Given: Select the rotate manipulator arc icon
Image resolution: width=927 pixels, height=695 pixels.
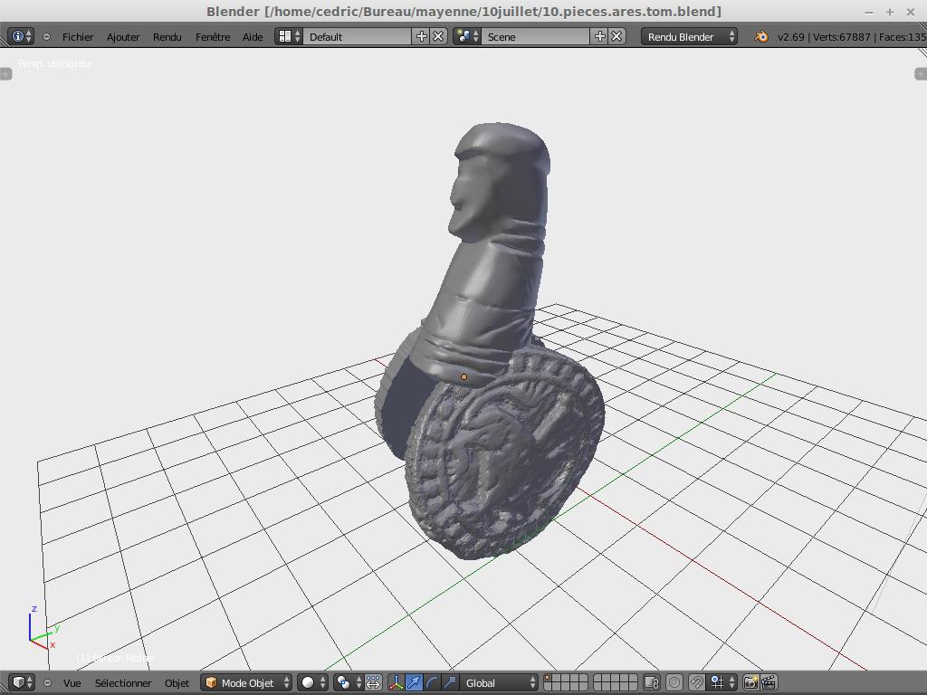Looking at the screenshot, I should (x=432, y=682).
